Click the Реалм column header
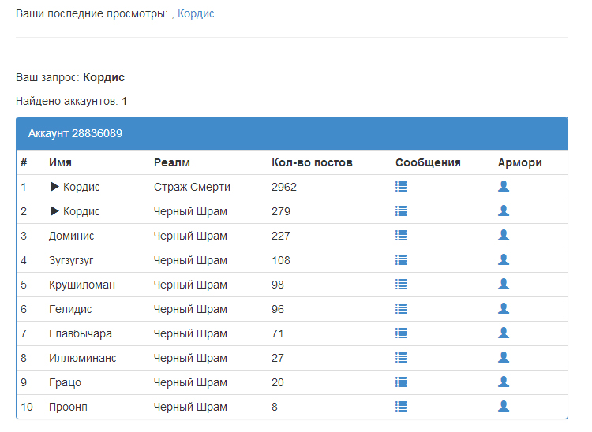Viewport: 592px width, 432px height. [172, 162]
